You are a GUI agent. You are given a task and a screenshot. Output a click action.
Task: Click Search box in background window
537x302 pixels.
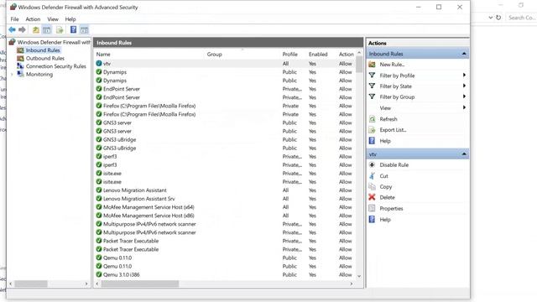click(521, 18)
